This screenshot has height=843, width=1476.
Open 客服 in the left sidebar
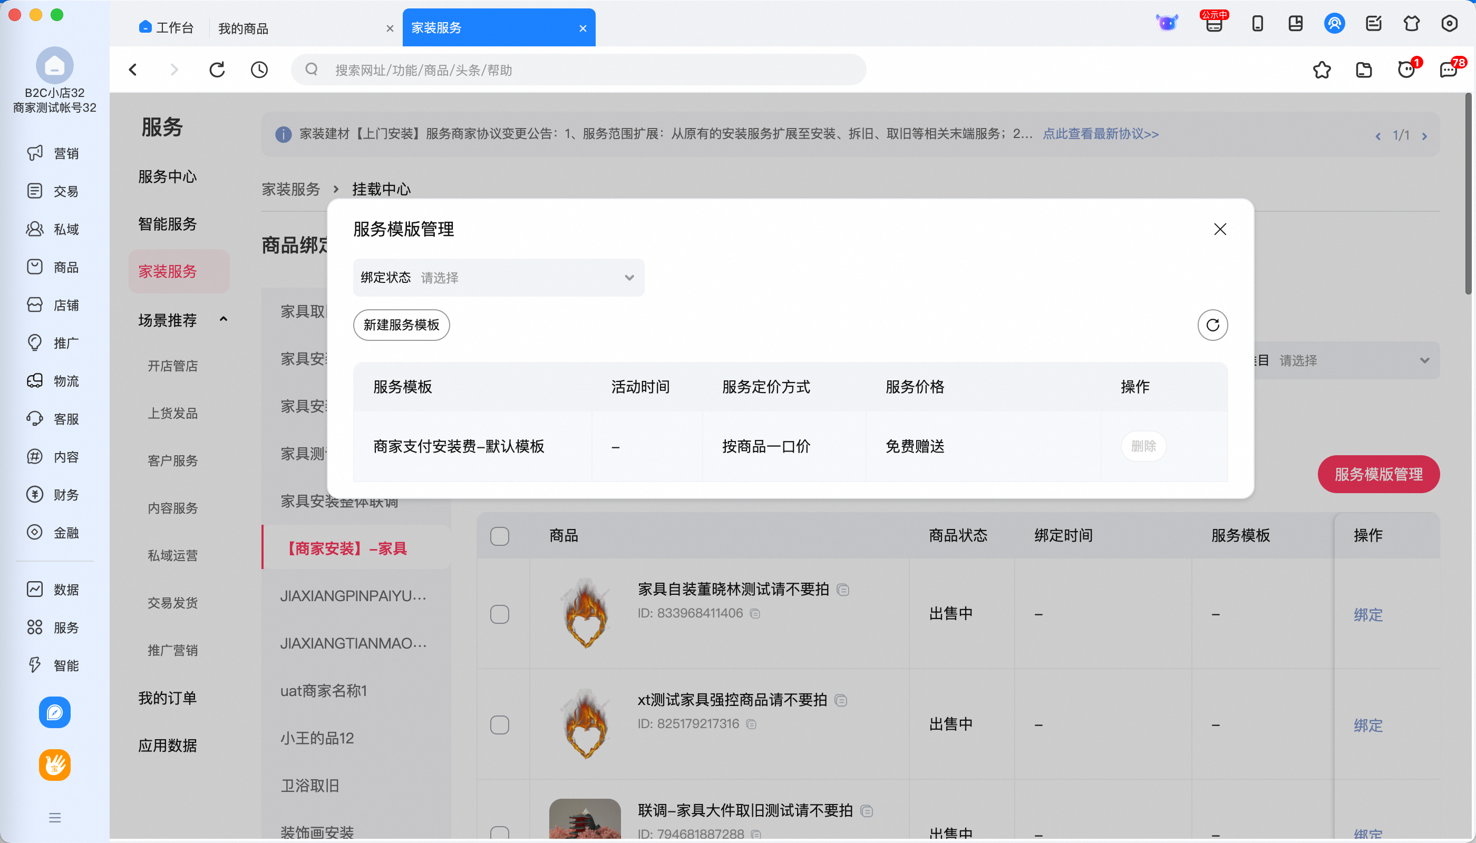pyautogui.click(x=53, y=419)
